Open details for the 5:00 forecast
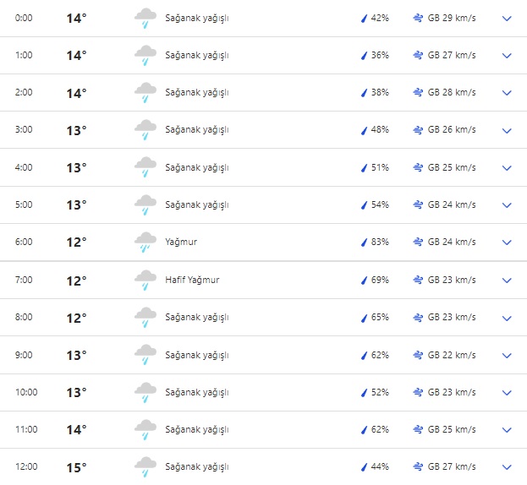Screen dimensions: 527x485 click(507, 205)
